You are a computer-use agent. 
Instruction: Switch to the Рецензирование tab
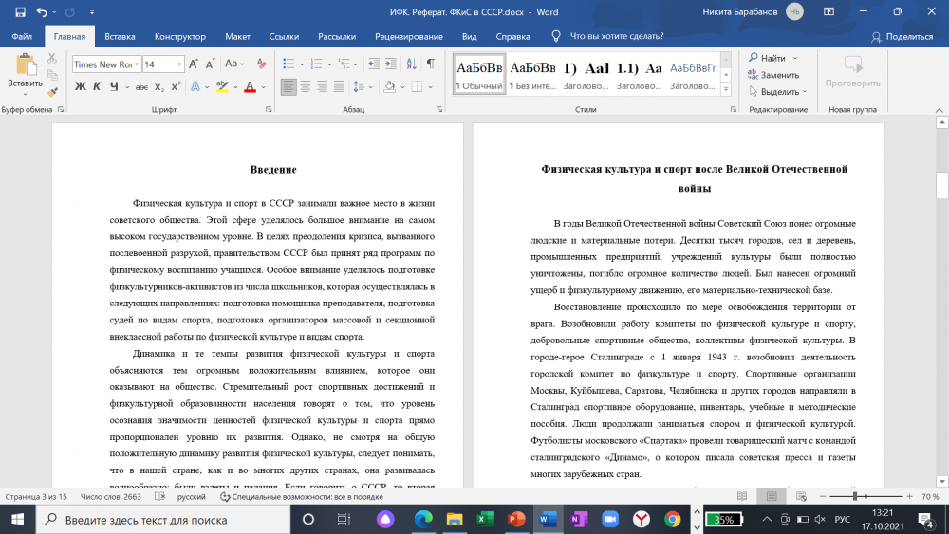[x=408, y=36]
